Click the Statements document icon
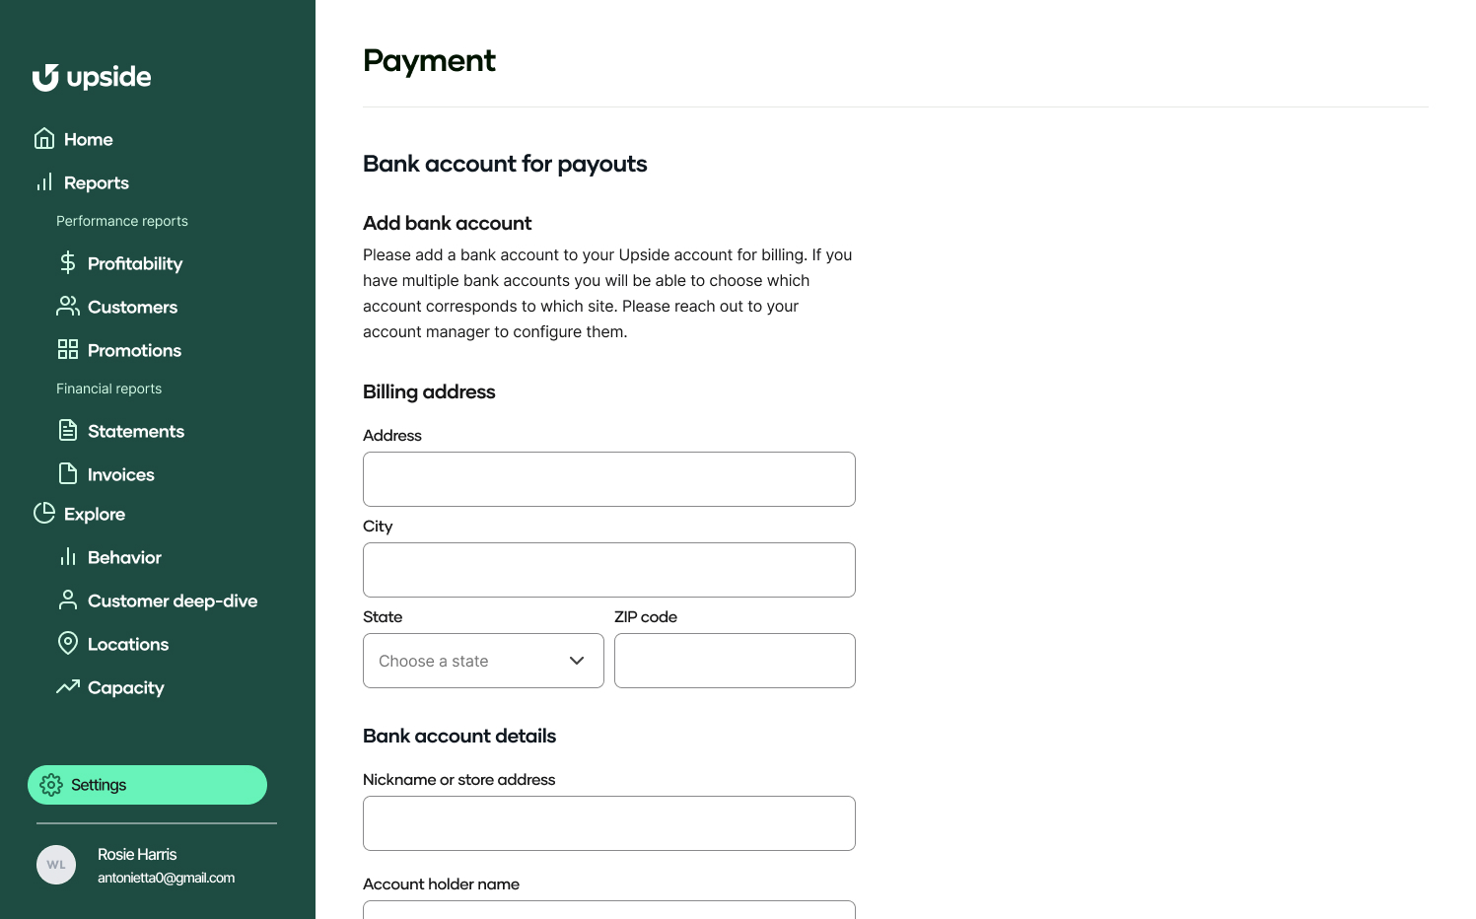This screenshot has height=919, width=1476. click(x=67, y=430)
